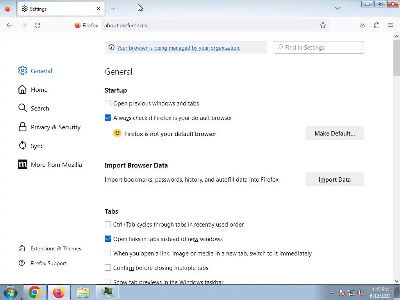Open Extensions & Themes link
This screenshot has height=300, width=400.
coord(50,248)
